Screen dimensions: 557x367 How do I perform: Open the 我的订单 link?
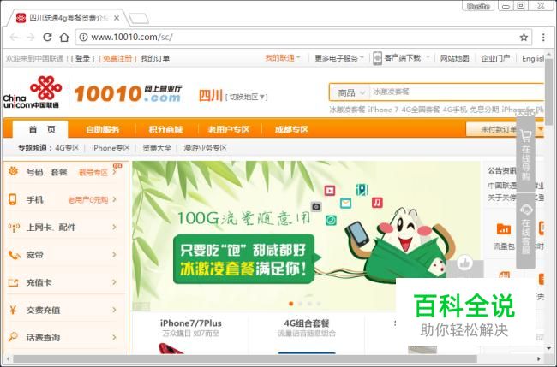(x=155, y=58)
